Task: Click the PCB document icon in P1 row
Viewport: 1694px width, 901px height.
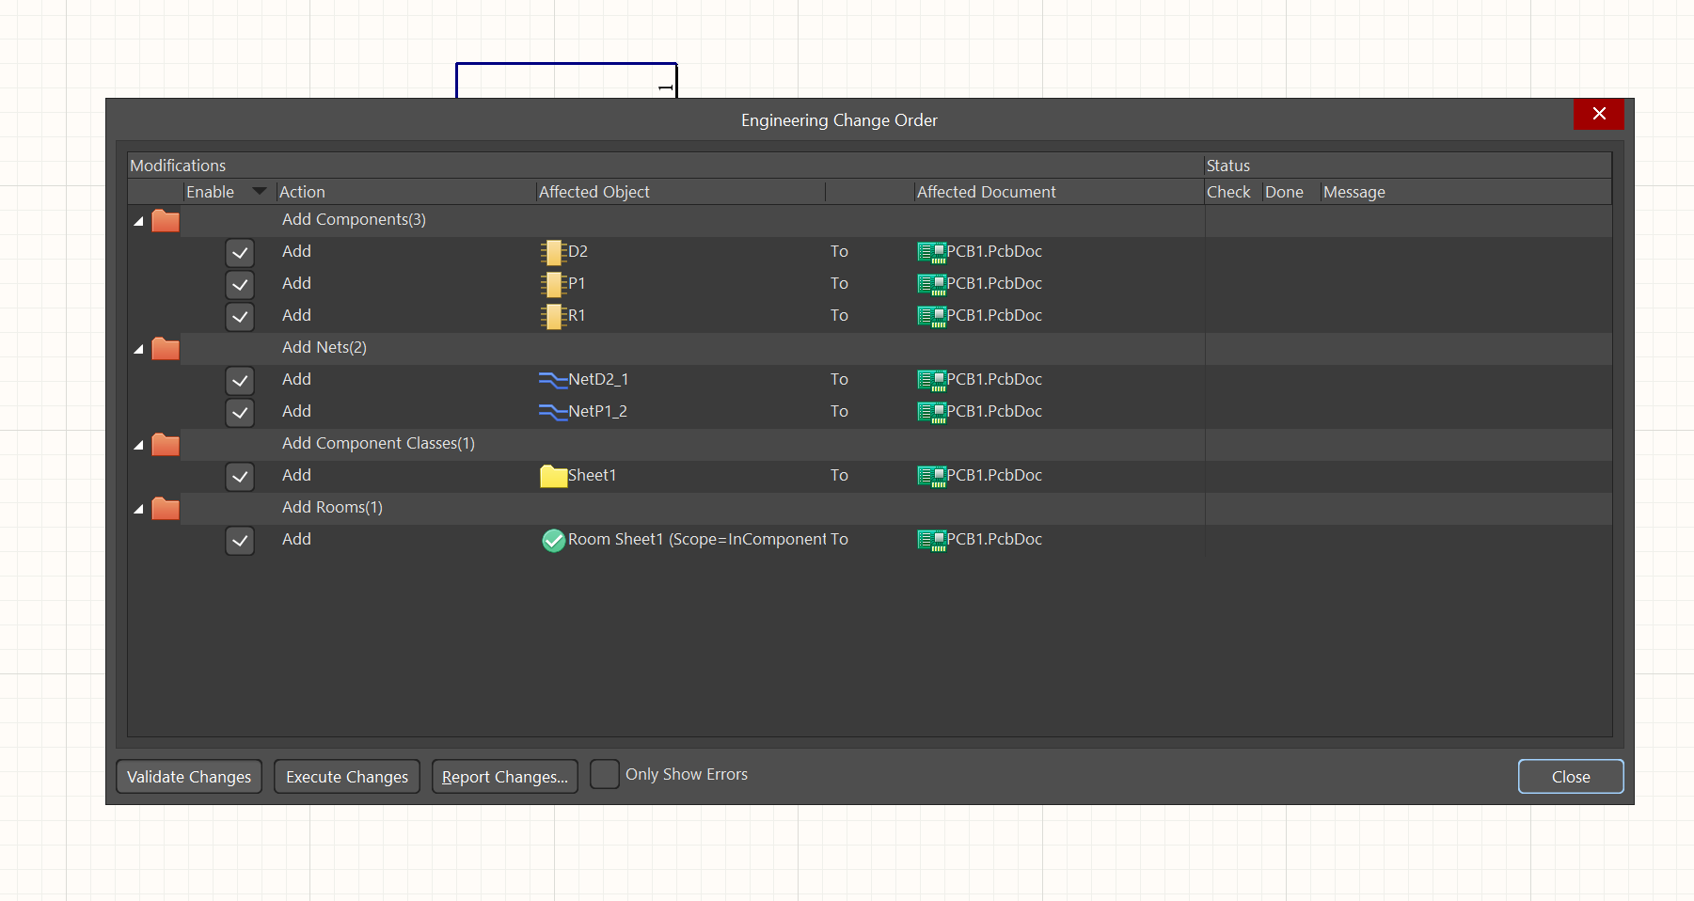Action: (x=932, y=285)
